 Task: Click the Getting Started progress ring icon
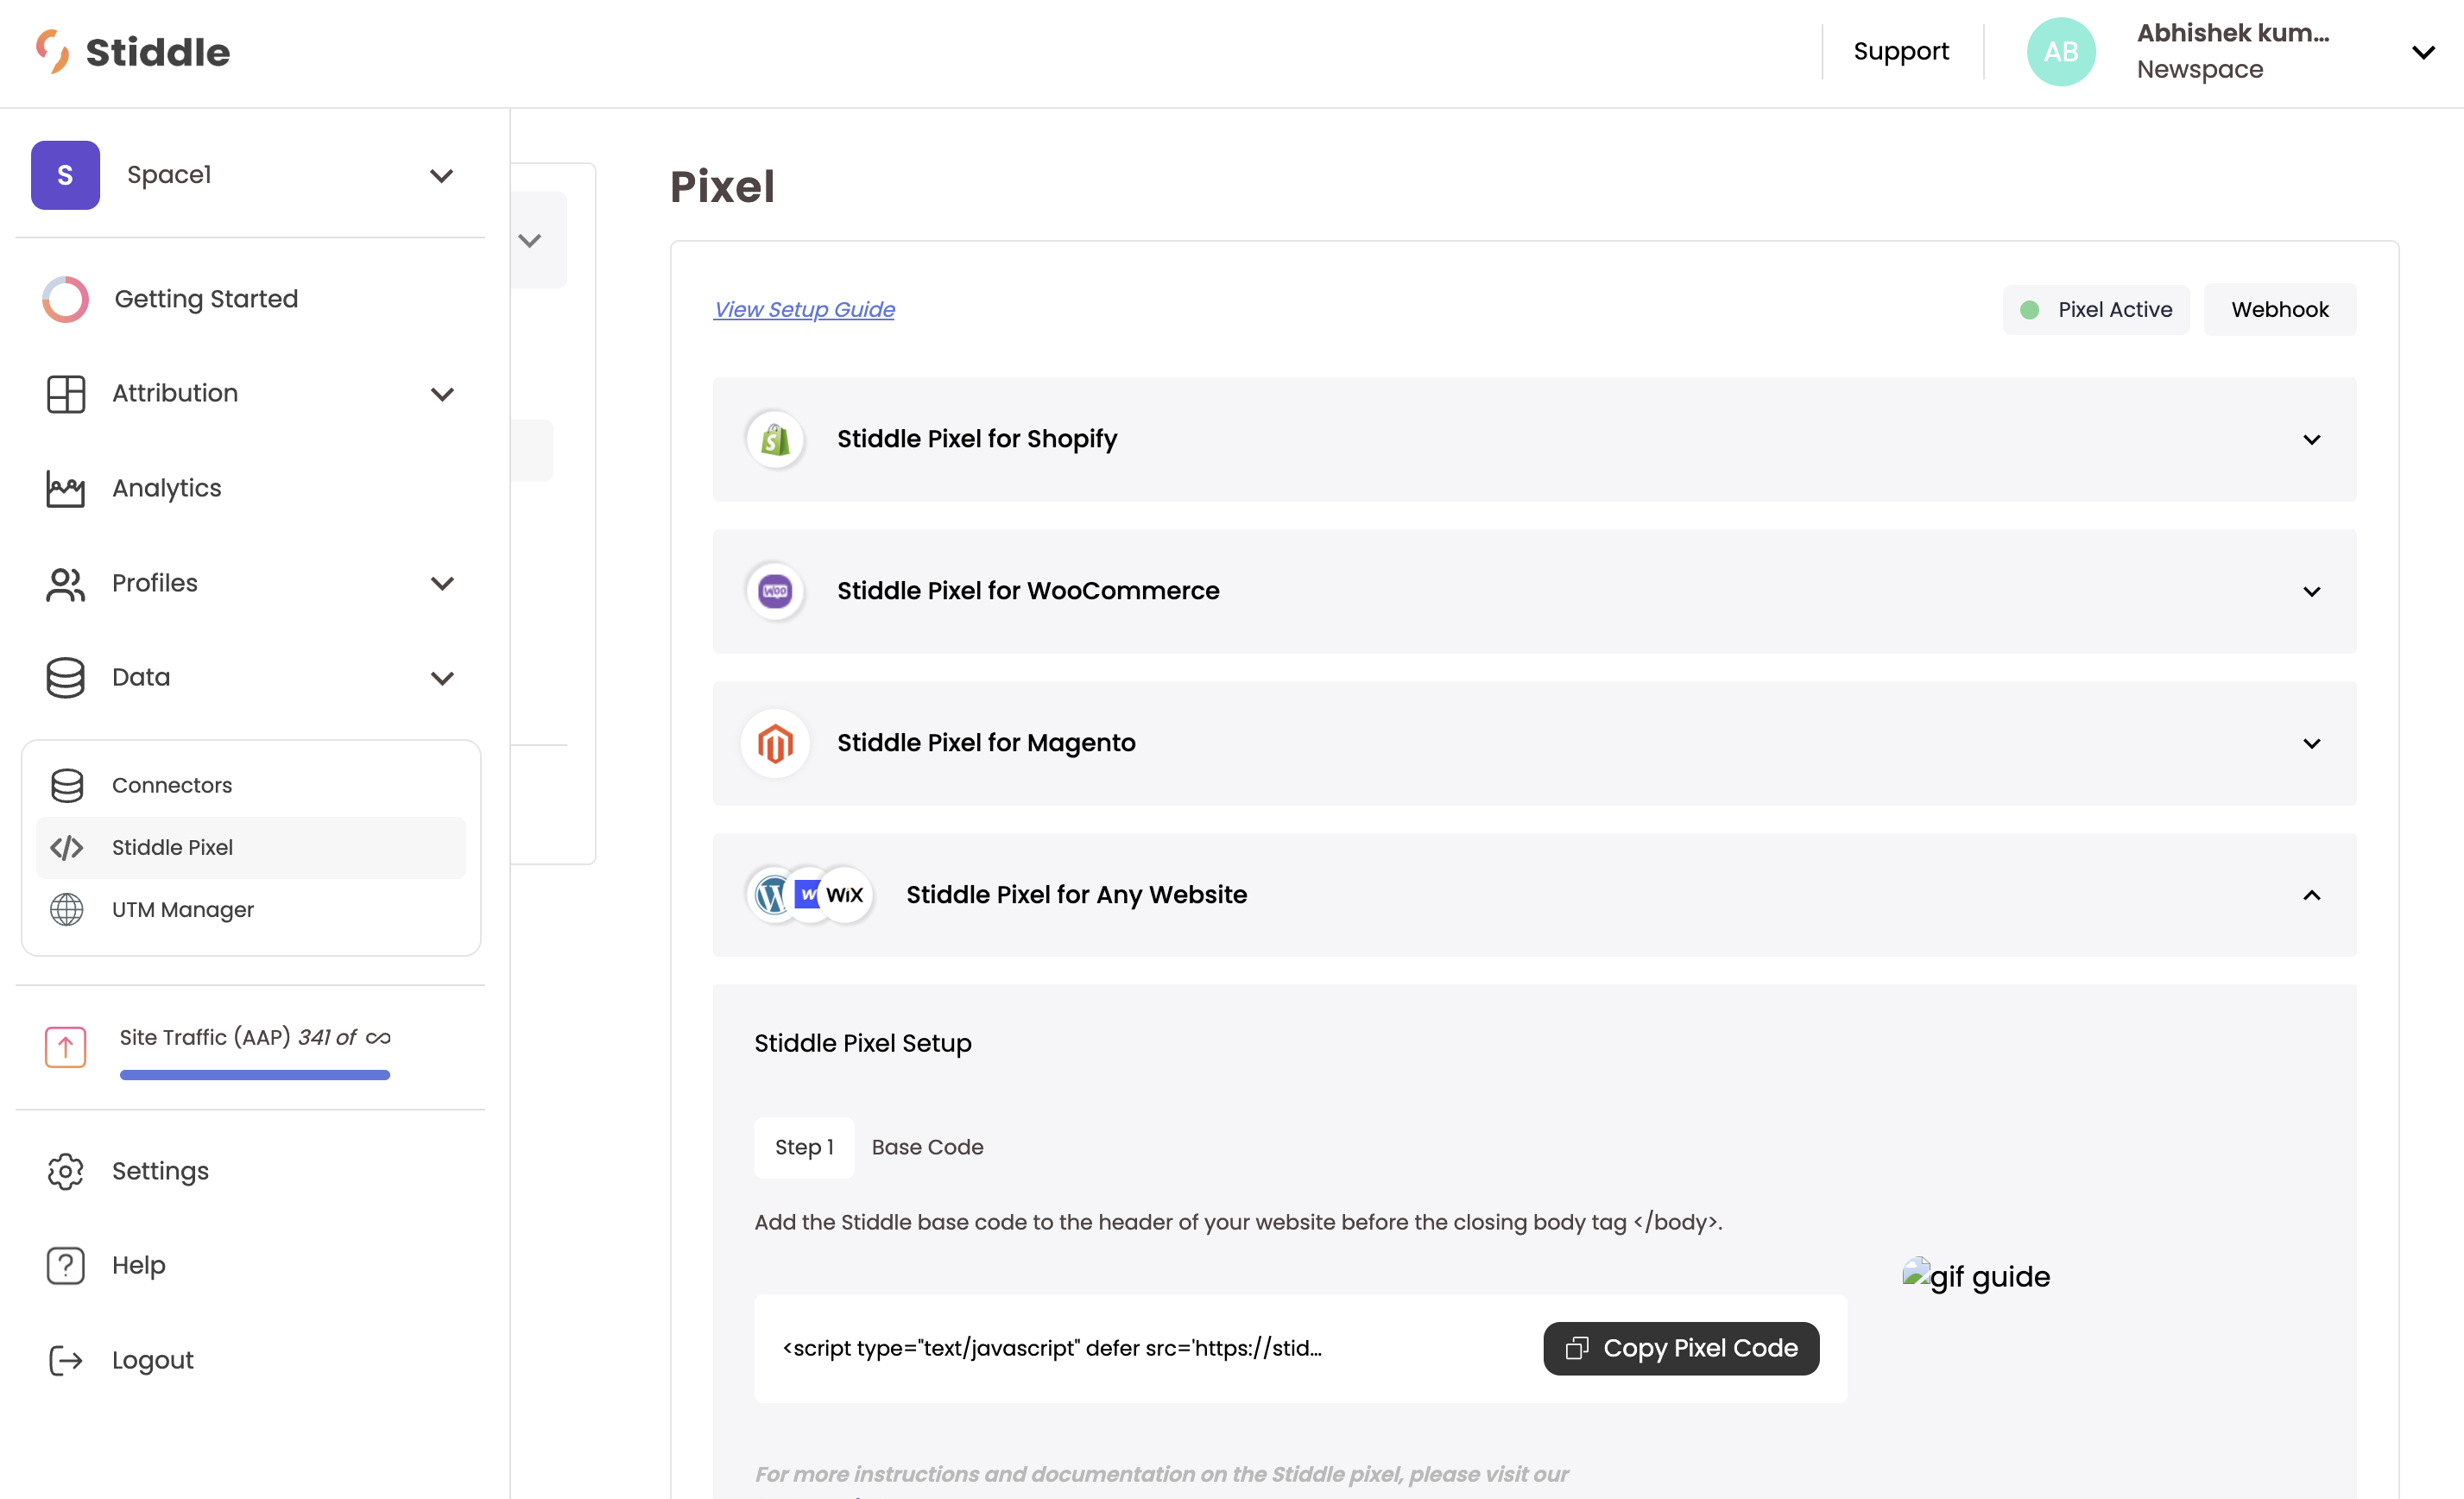66,299
